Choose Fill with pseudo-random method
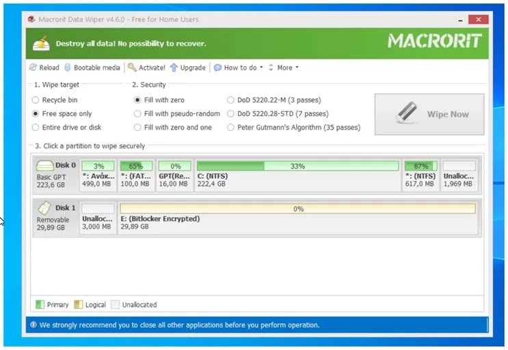The height and width of the screenshot is (350, 508). pos(137,114)
